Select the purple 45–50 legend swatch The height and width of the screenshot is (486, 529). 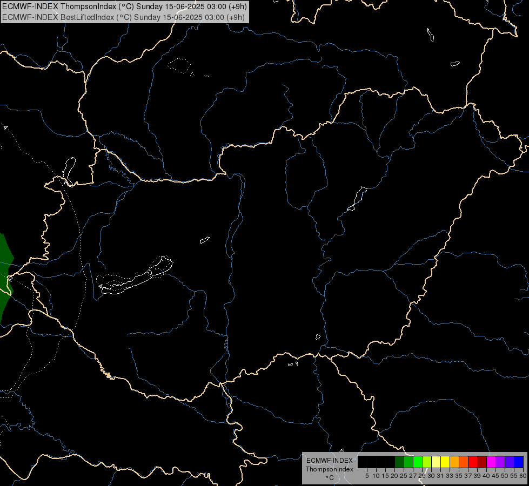(x=500, y=462)
